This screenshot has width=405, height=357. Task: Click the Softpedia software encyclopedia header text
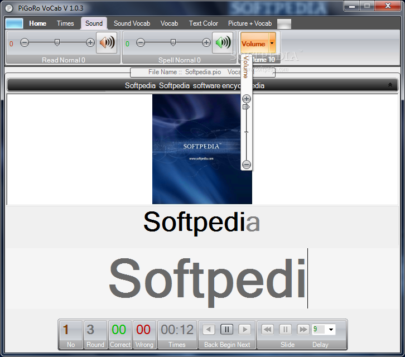(x=195, y=85)
